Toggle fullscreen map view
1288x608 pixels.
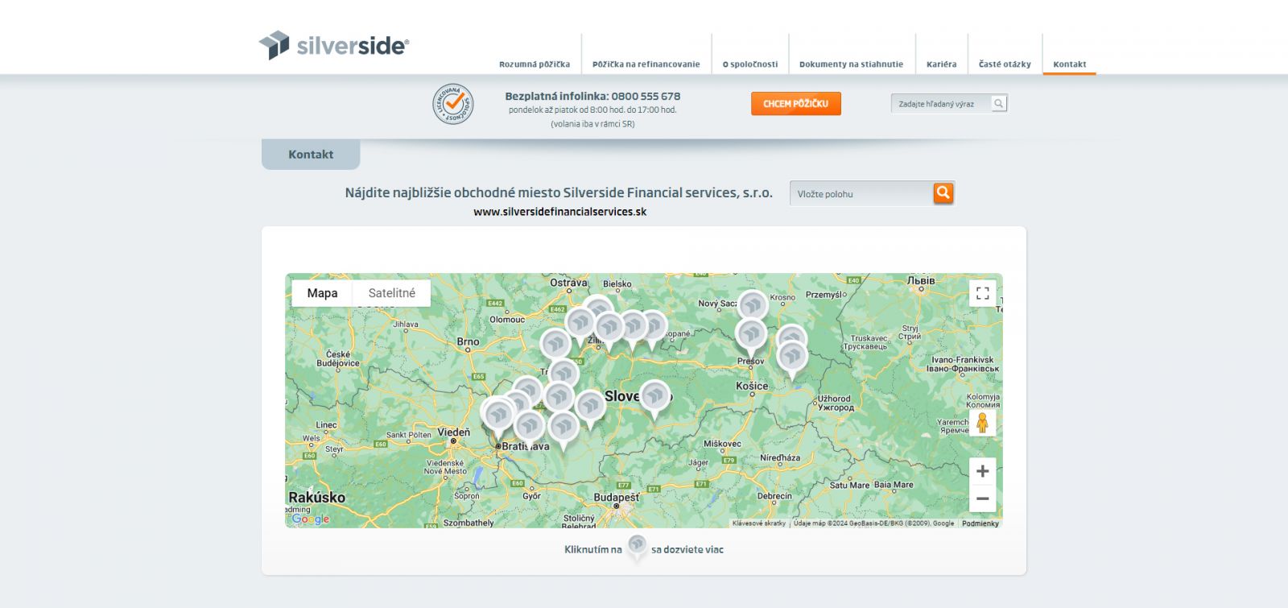click(x=982, y=294)
